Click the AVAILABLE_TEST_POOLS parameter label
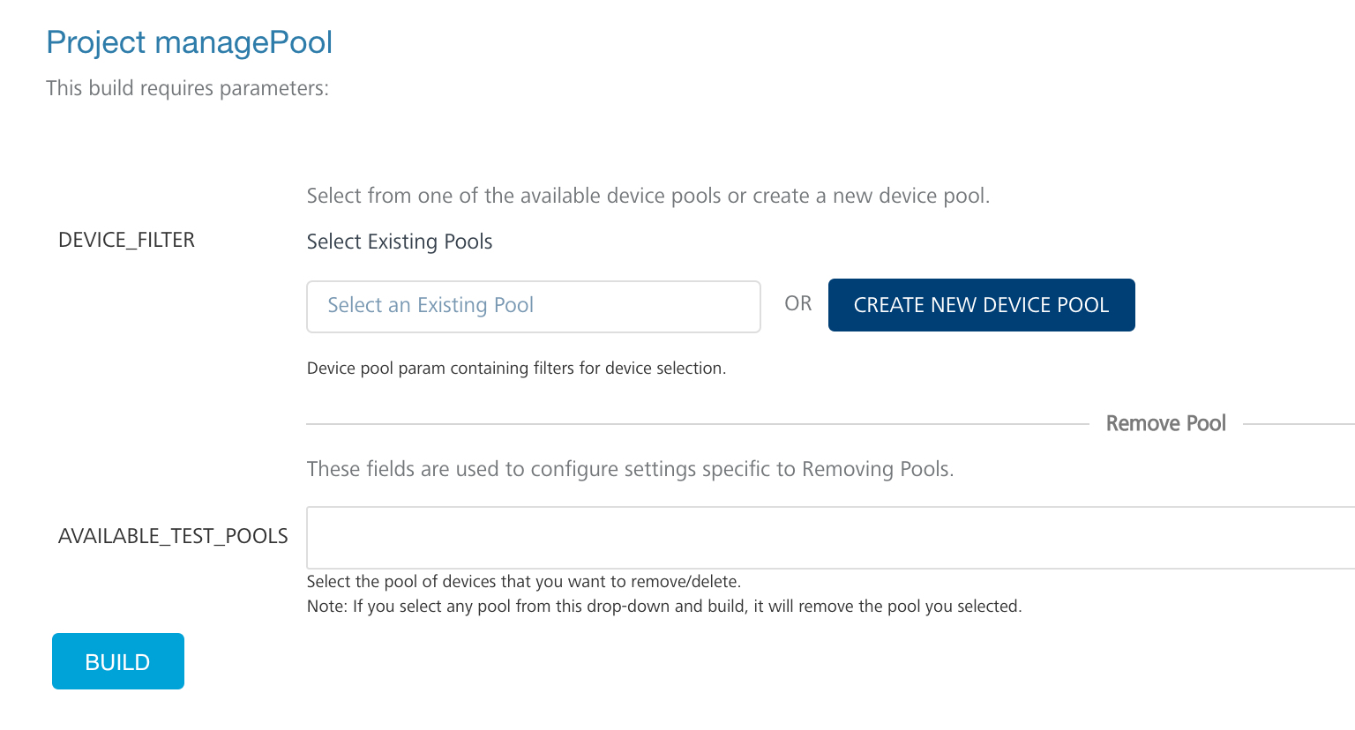Image resolution: width=1355 pixels, height=730 pixels. point(173,535)
